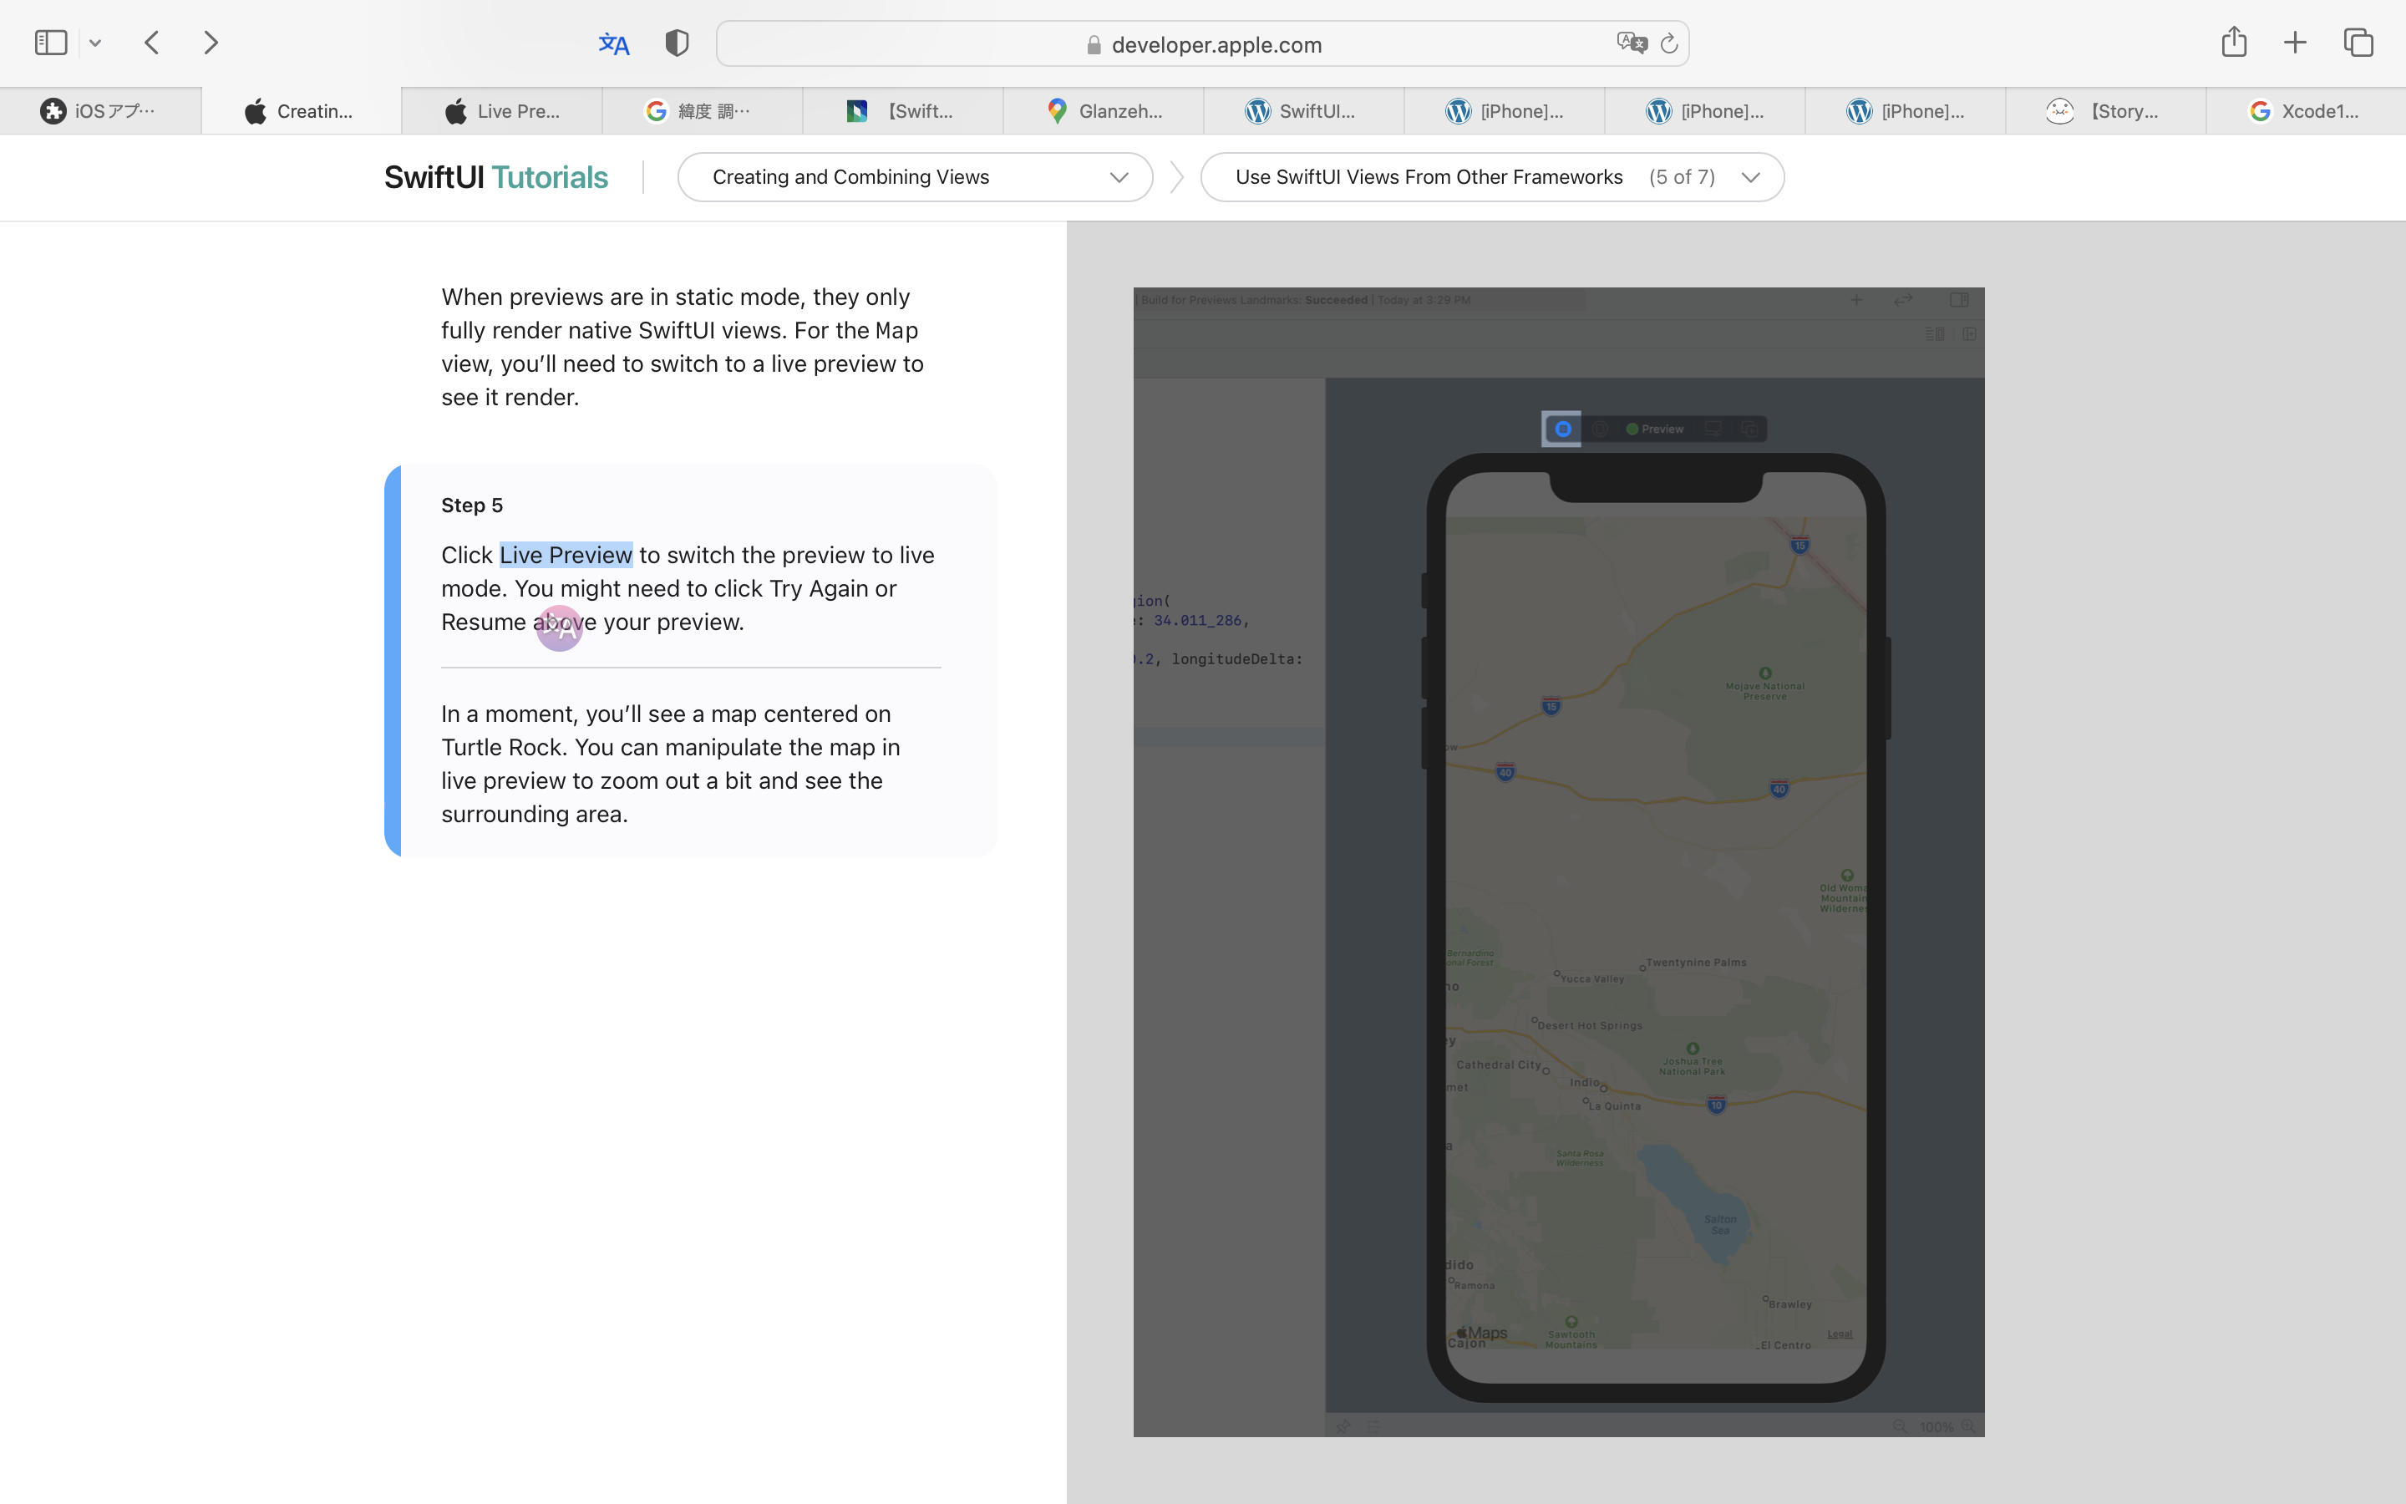Image resolution: width=2406 pixels, height=1504 pixels.
Task: Switch to the iOSアプ… tab
Action: (x=100, y=111)
